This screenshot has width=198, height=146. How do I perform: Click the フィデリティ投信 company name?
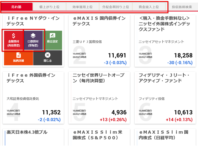[x=152, y=99]
